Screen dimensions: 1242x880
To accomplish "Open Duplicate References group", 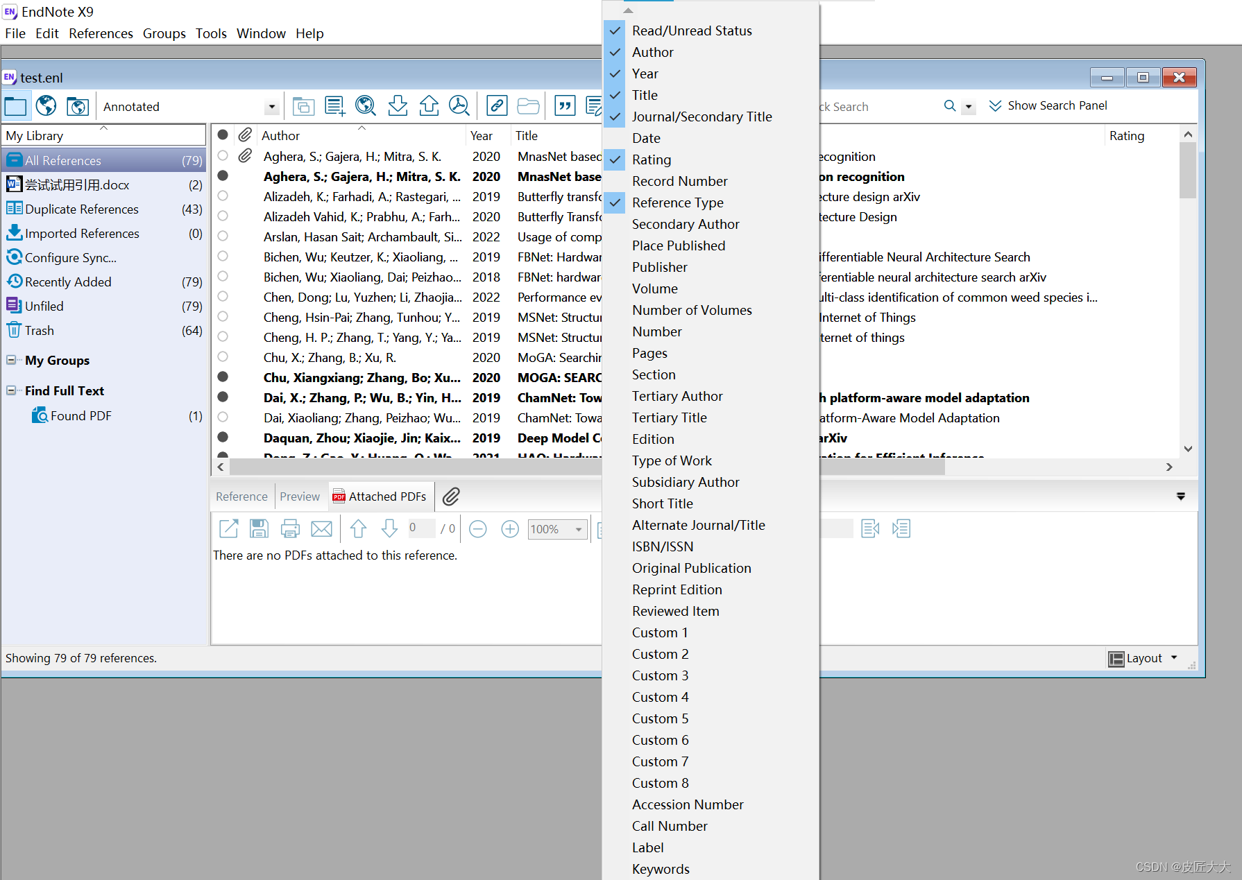I will [104, 209].
